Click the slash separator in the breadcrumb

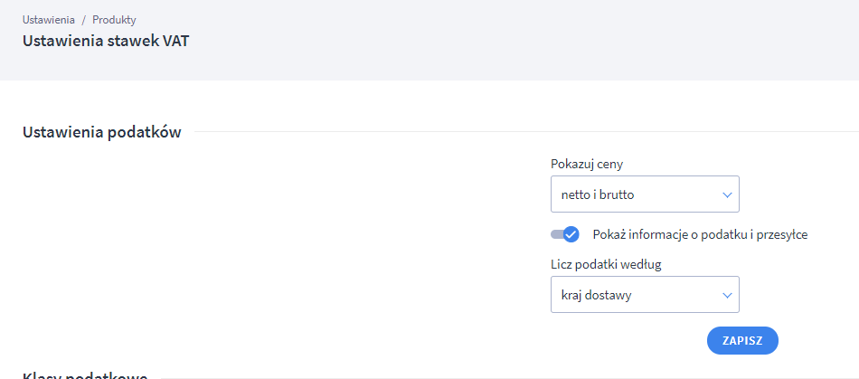tap(83, 19)
